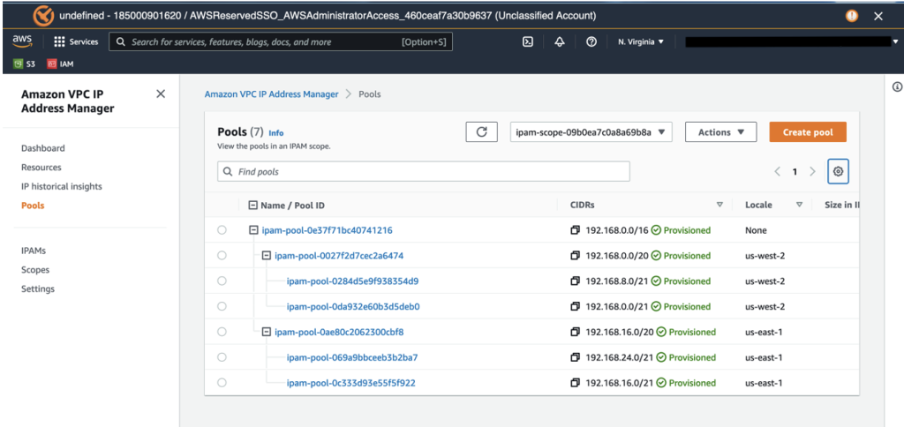
Task: Collapse the ipam-pool-0027f2d7cec2a6474 tree node
Action: point(267,255)
